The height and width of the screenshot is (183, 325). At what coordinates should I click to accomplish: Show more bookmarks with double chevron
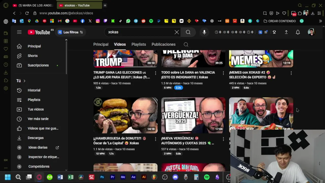(320, 21)
